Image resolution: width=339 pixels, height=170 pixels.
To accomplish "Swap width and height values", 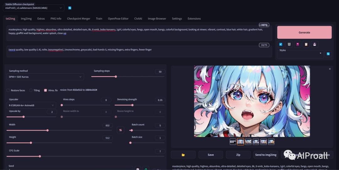I will click(x=121, y=130).
